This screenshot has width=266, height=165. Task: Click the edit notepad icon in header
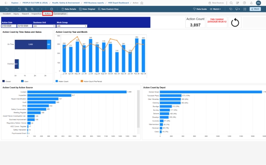coord(237,3)
